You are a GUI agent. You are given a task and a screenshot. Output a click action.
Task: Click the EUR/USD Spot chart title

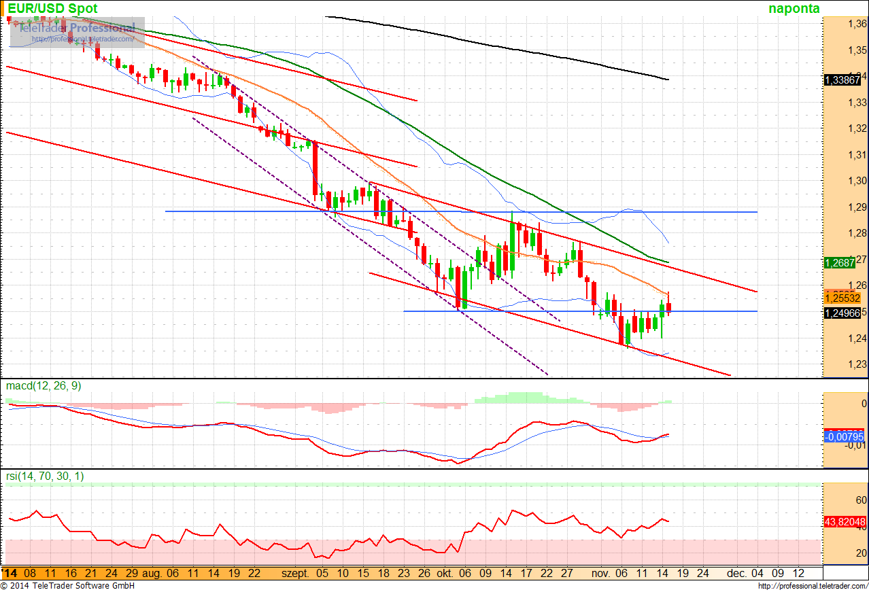(x=52, y=9)
